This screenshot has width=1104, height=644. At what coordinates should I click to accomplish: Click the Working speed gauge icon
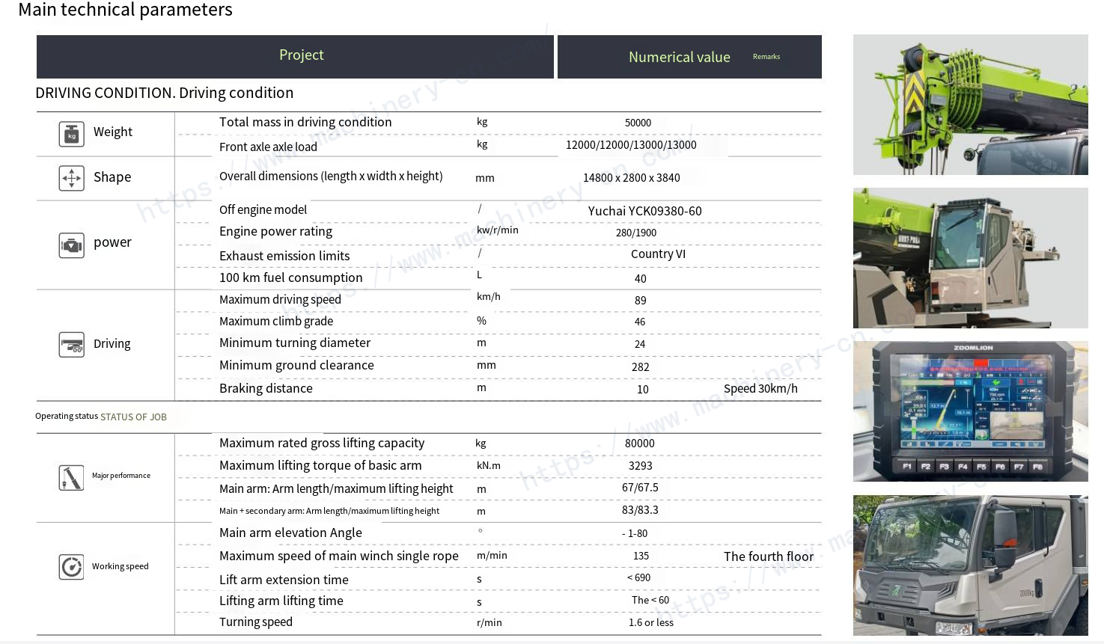coord(71,567)
